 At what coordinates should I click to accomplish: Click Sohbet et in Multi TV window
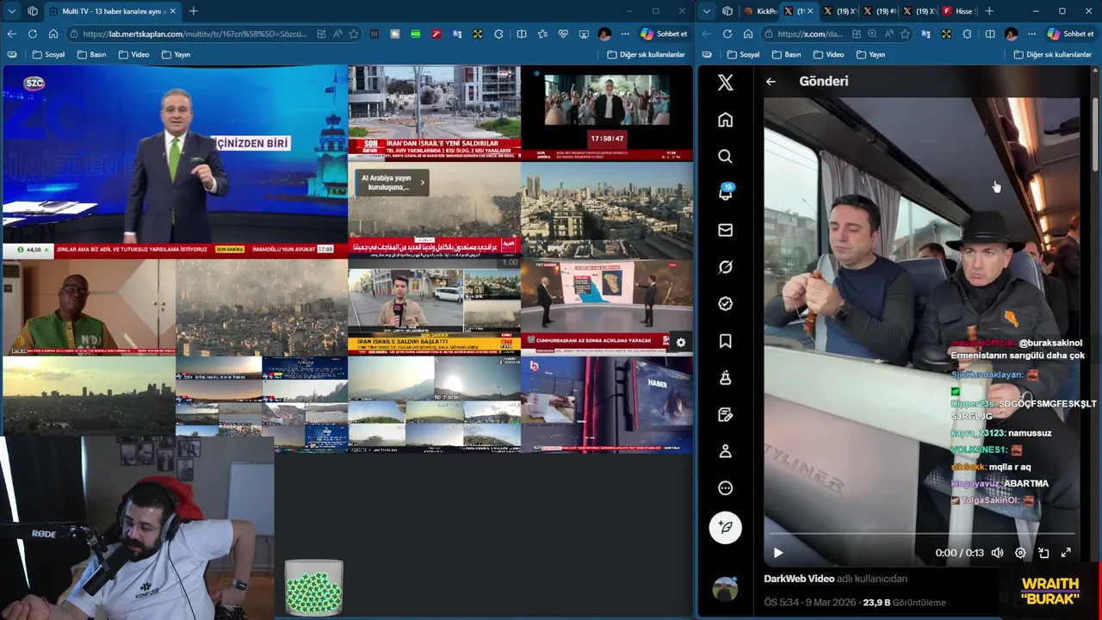pyautogui.click(x=664, y=34)
